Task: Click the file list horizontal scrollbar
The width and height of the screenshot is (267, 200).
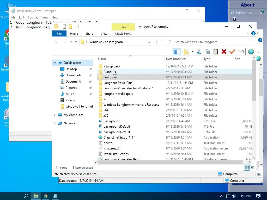Action: [x=170, y=162]
